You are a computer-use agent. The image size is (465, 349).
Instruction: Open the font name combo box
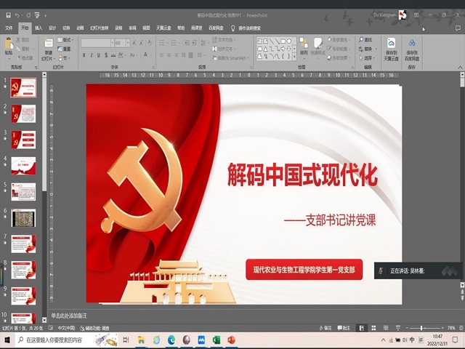[97, 44]
